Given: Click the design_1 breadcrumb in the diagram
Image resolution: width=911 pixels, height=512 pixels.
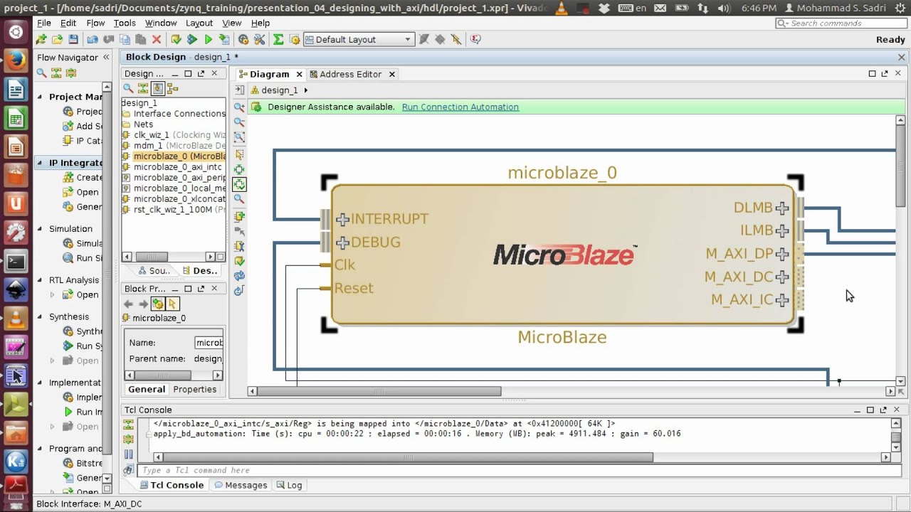Looking at the screenshot, I should click(279, 90).
